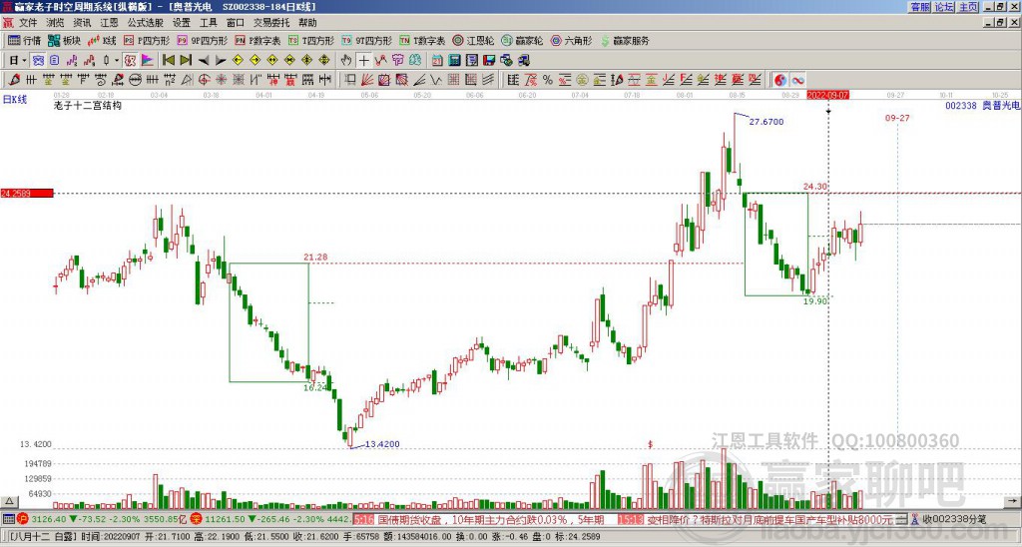Screen dimensions: 1022x547
Task: Open the calendar icon in toolbar
Action: pyautogui.click(x=437, y=61)
